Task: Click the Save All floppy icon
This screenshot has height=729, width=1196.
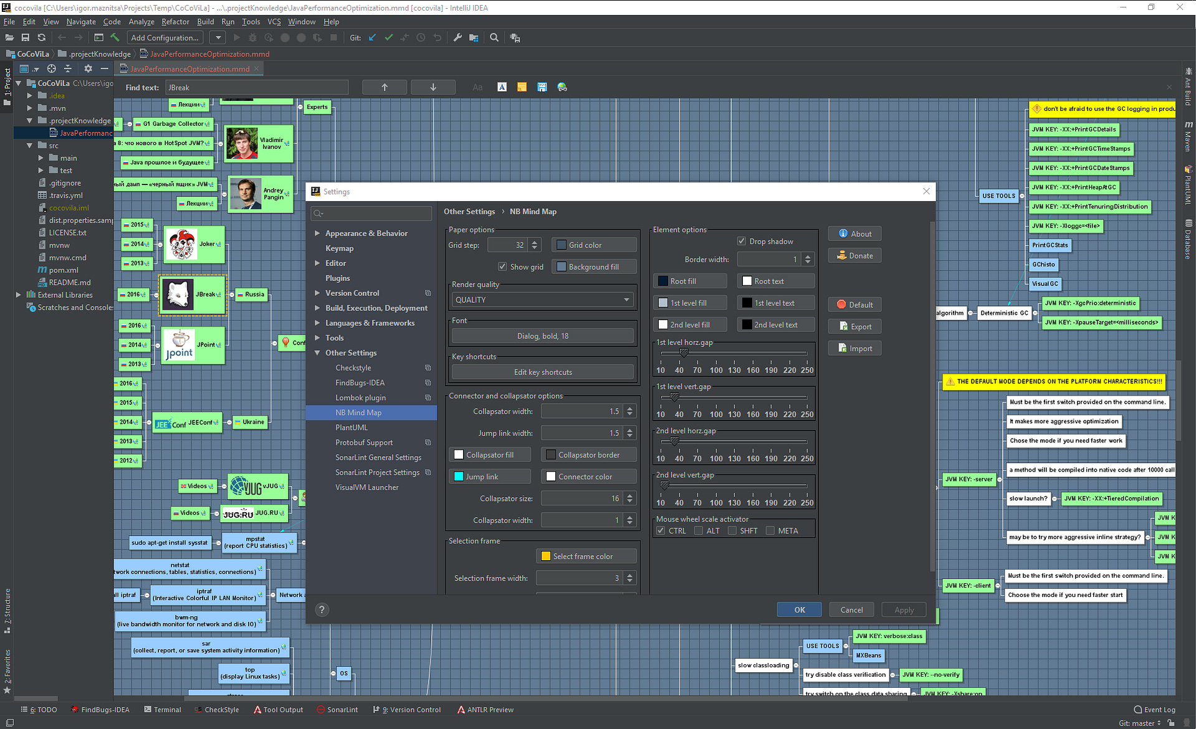Action: [26, 38]
